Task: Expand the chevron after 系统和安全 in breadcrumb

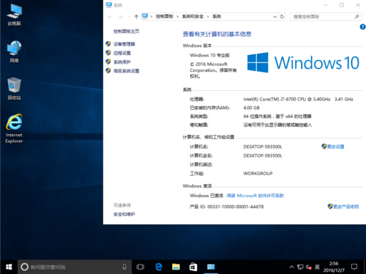Action: coord(208,16)
